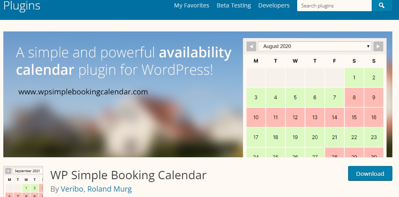Select available day 4 in calendar
Viewport: 399px width, 197px height.
point(276,98)
